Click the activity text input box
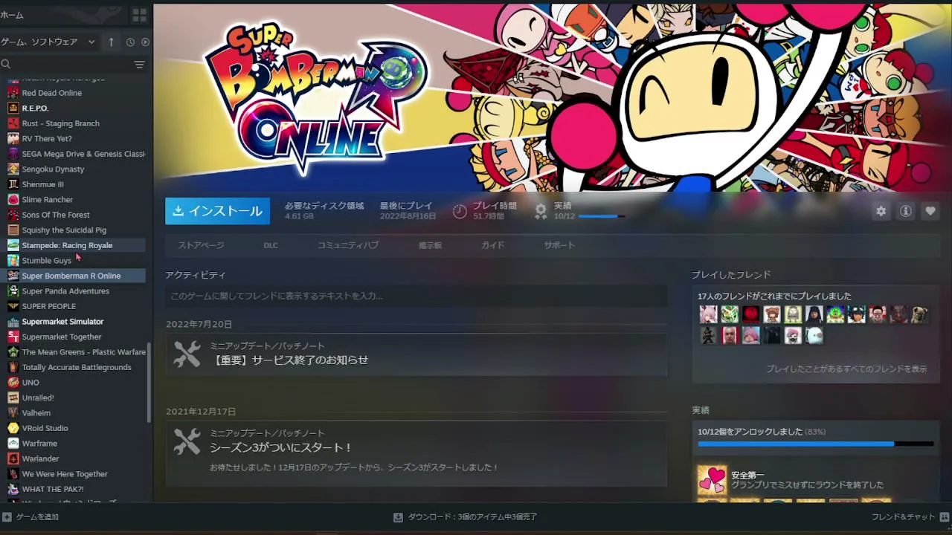952x535 pixels. pyautogui.click(x=416, y=296)
